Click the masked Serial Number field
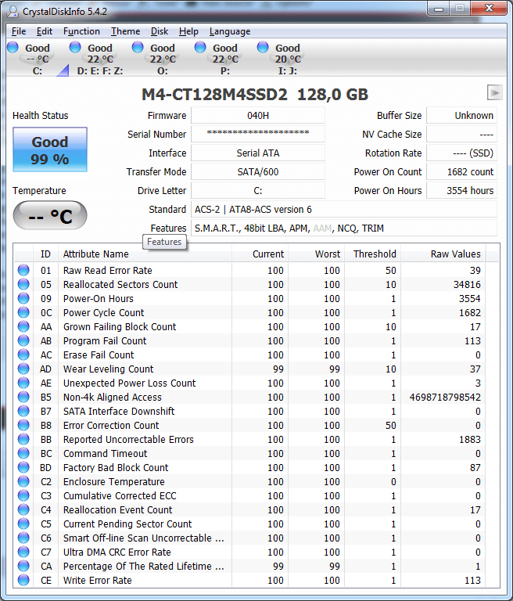513x601 pixels. click(258, 134)
